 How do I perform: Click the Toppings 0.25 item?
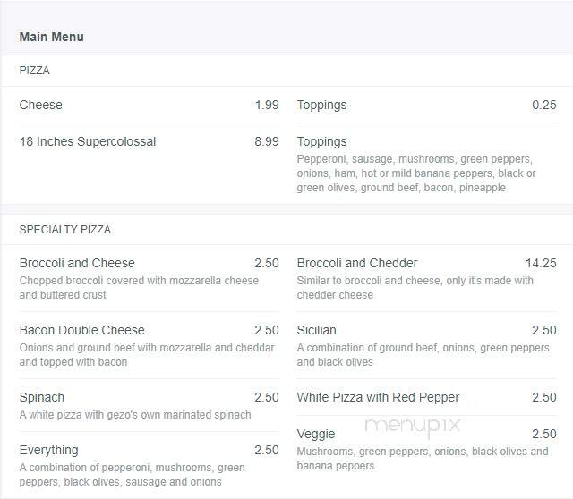click(427, 106)
